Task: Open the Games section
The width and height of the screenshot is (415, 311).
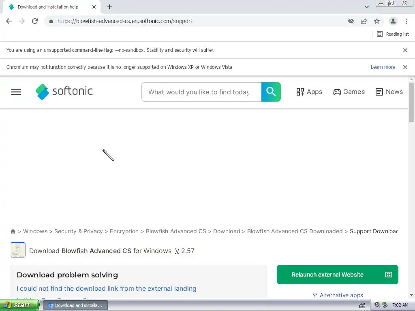Action: pos(349,92)
